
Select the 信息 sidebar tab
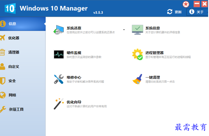point(23,24)
